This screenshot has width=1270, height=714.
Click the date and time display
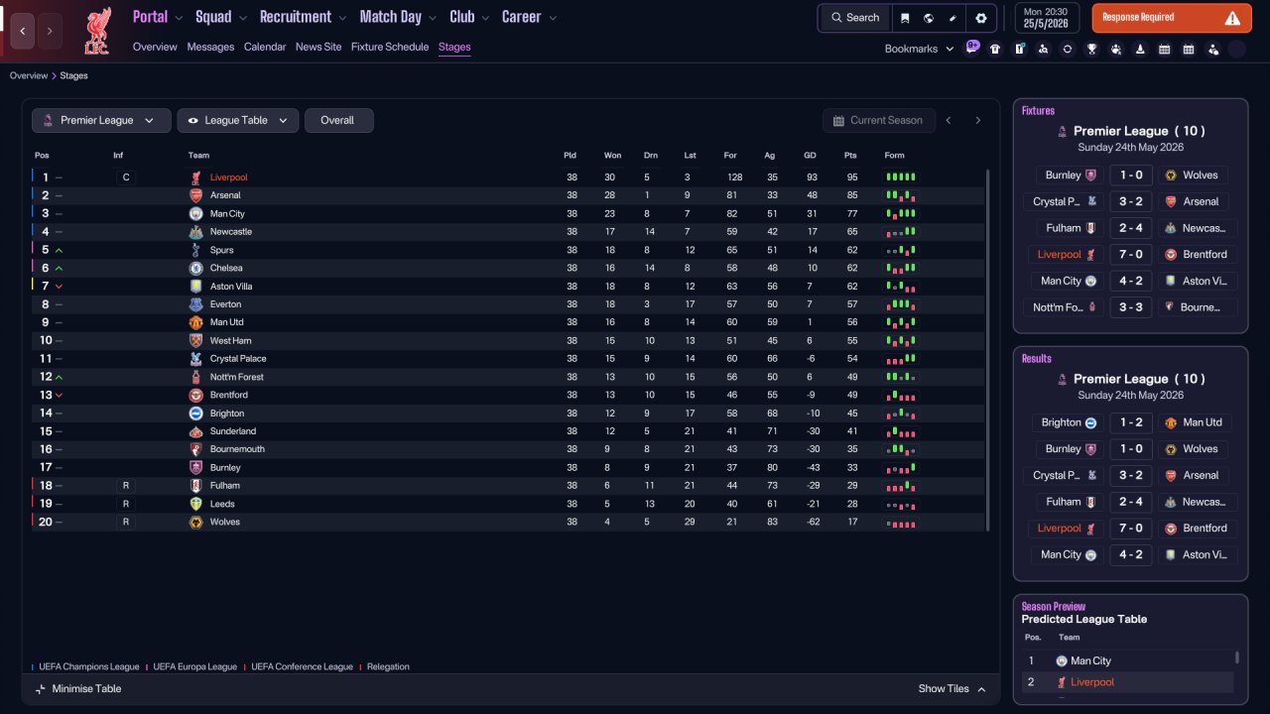(1048, 18)
